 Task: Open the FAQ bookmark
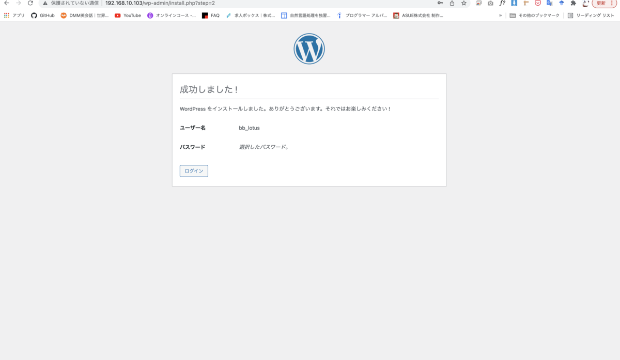211,15
